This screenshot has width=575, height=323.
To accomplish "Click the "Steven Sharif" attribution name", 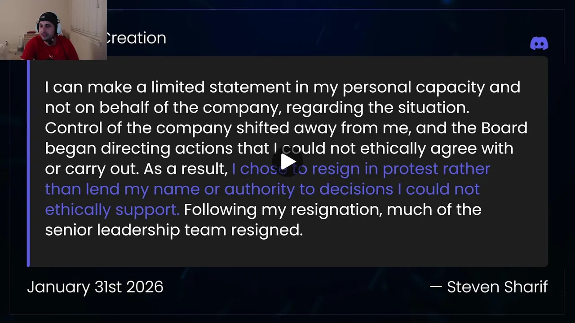I will tap(497, 287).
